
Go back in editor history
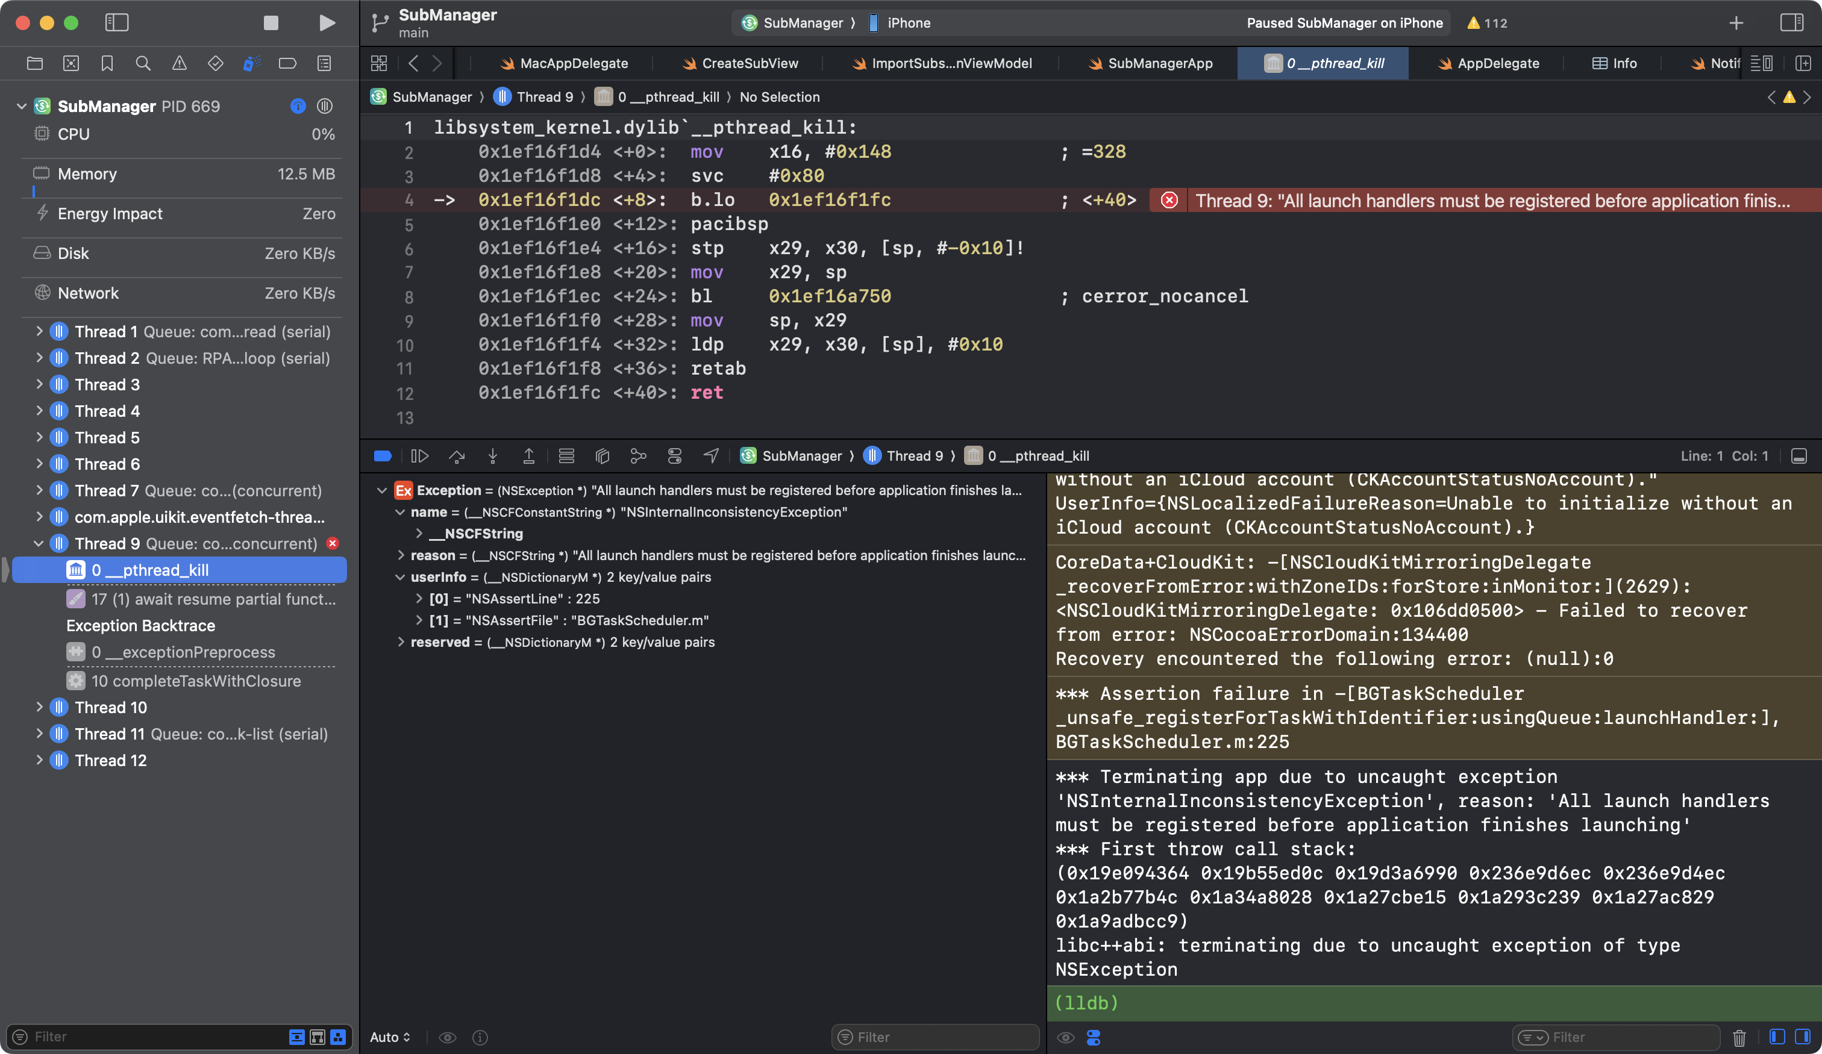[x=413, y=64]
